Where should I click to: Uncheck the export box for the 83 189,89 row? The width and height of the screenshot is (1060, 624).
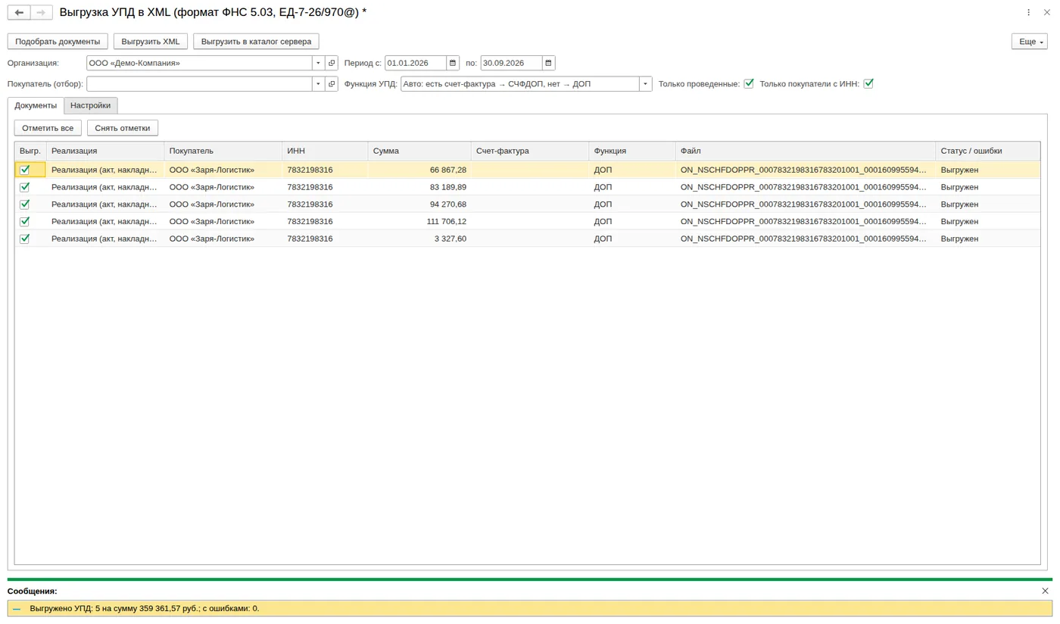pyautogui.click(x=25, y=187)
